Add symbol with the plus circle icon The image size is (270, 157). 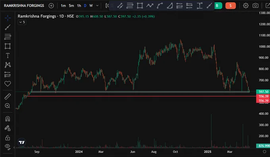point(51,6)
